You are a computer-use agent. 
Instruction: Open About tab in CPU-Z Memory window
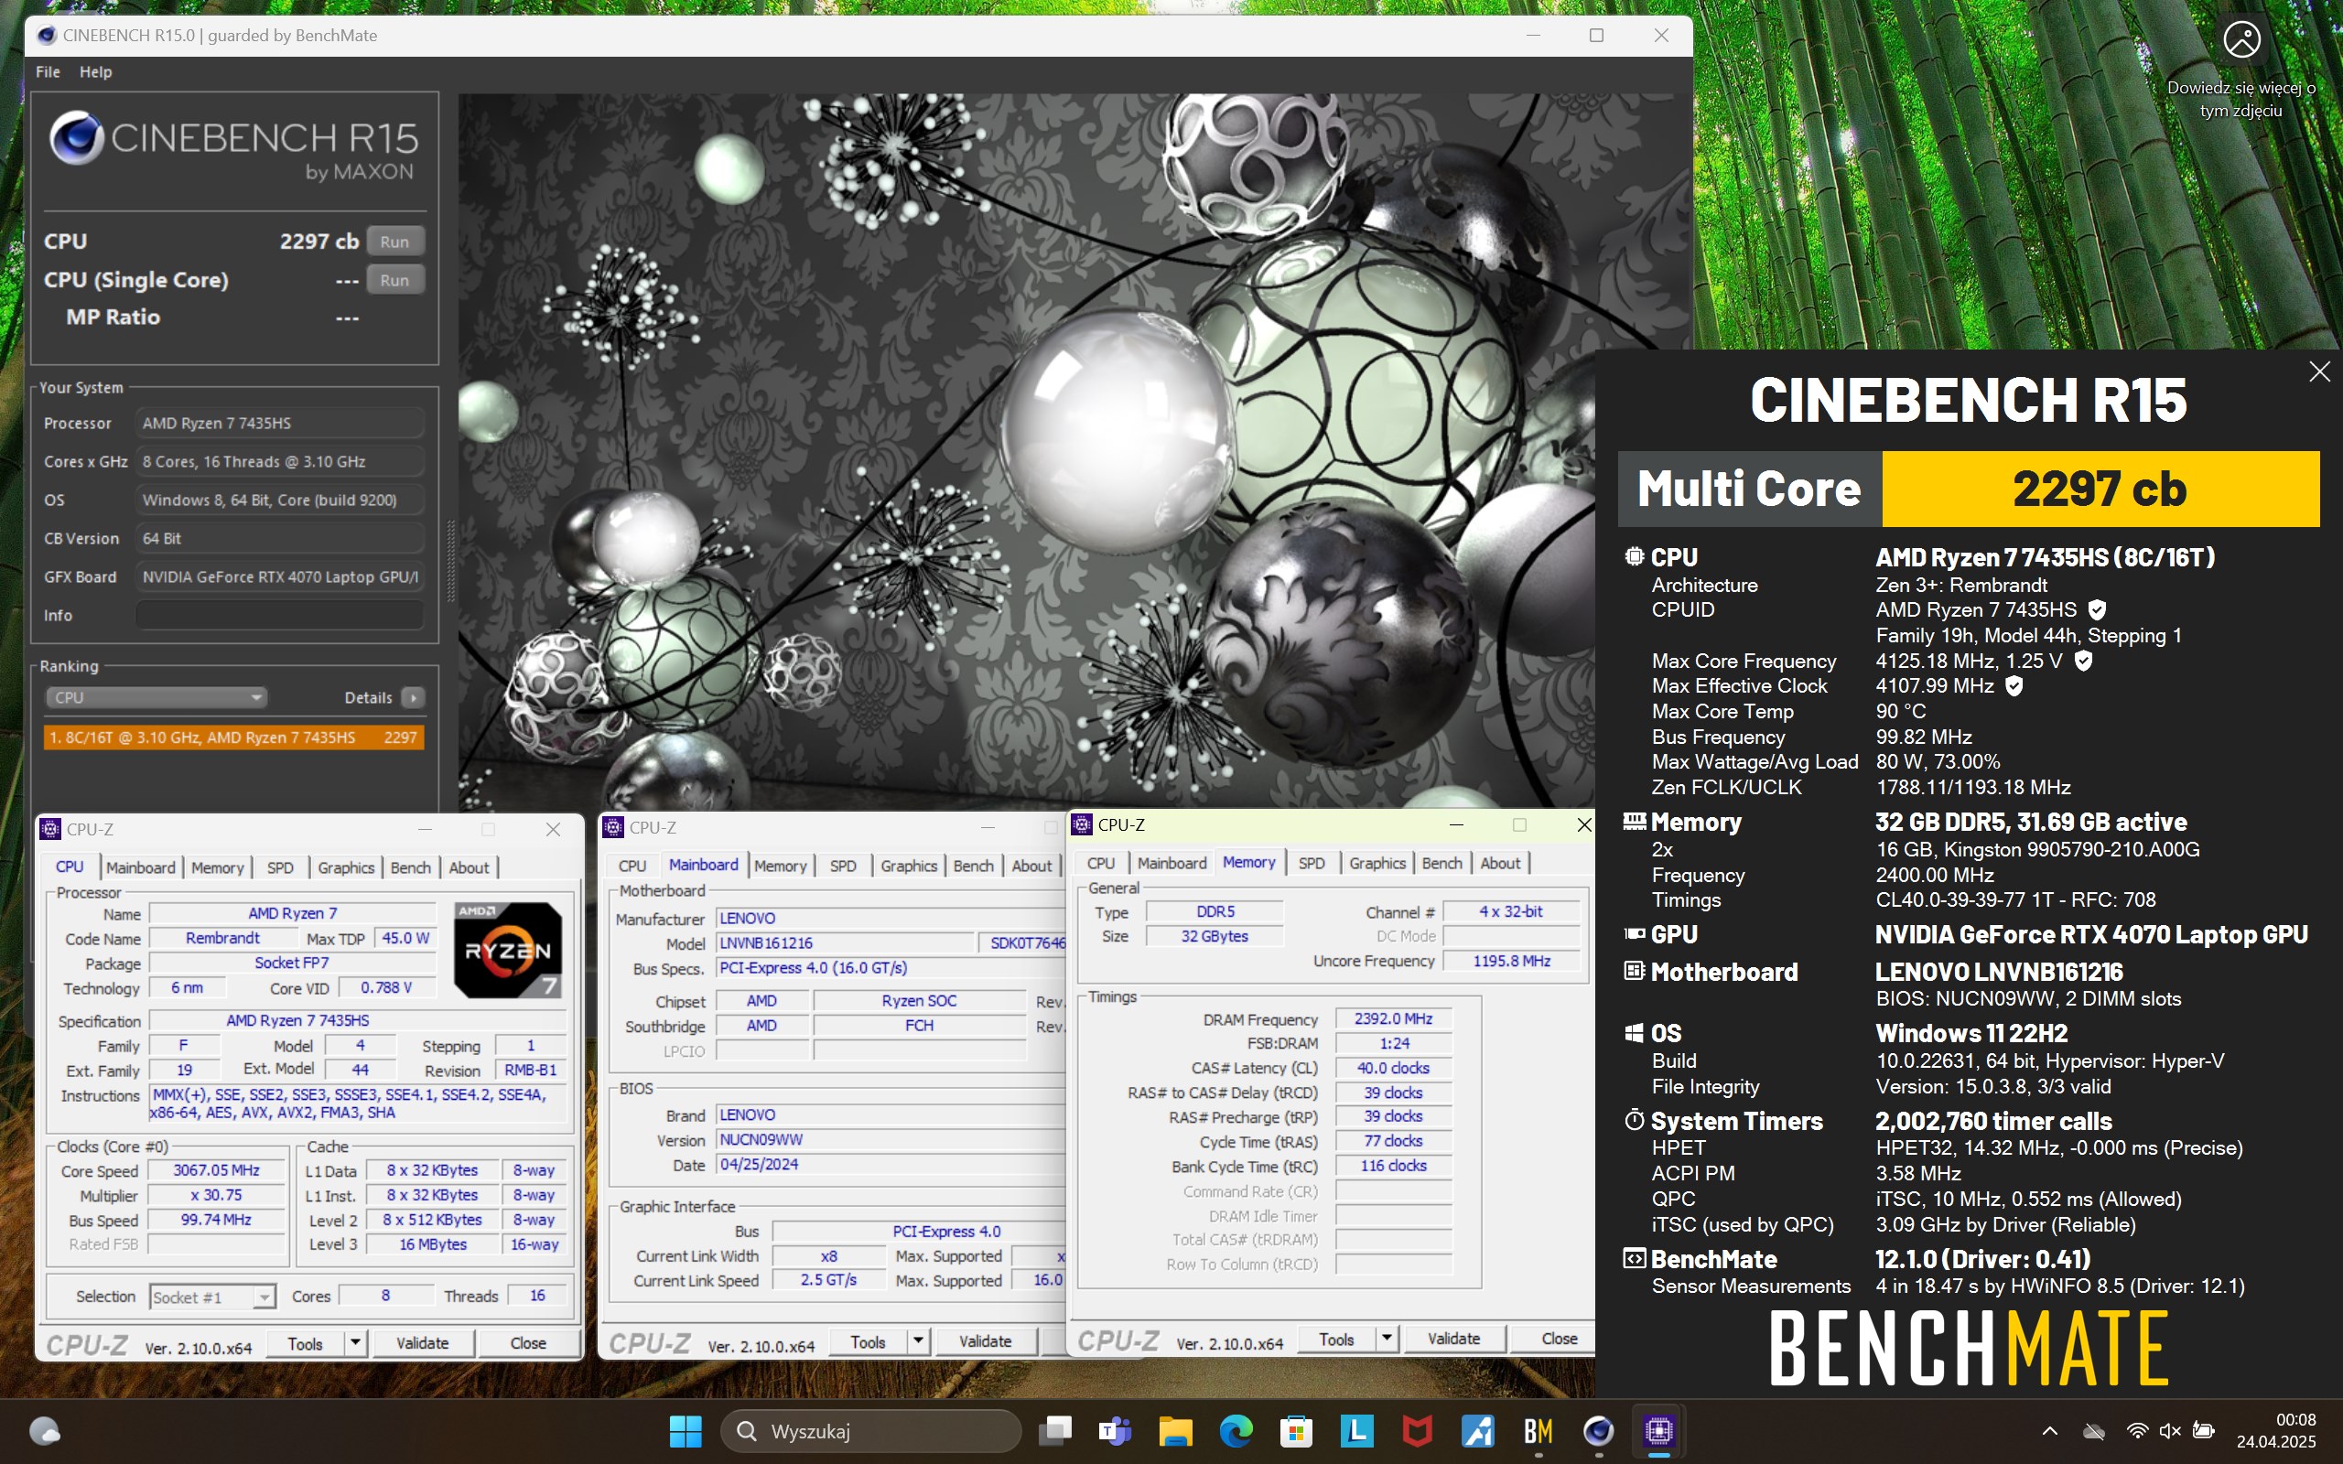1500,863
